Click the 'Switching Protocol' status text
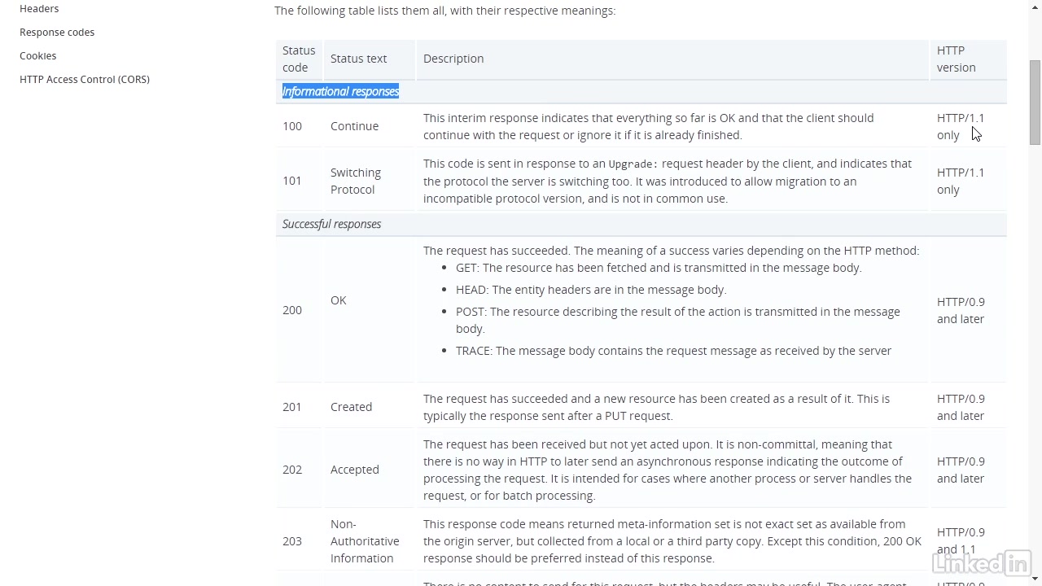Viewport: 1042px width, 586px height. pyautogui.click(x=356, y=181)
